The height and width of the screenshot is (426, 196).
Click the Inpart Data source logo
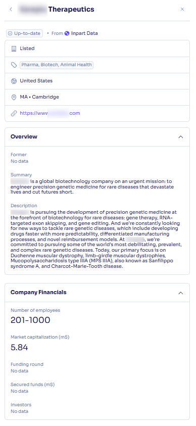[67, 33]
